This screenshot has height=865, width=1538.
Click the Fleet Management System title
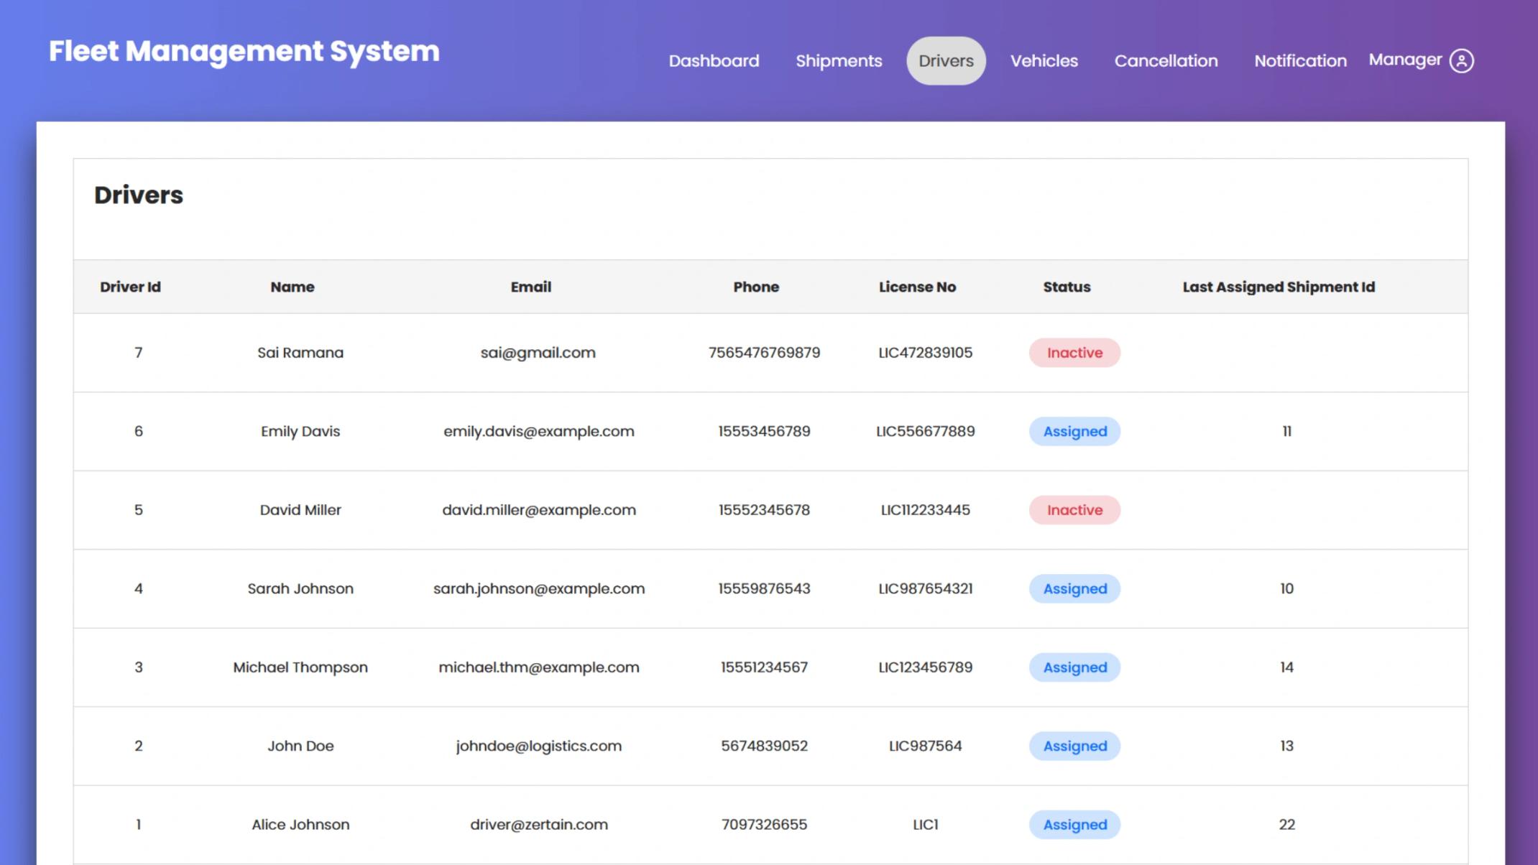click(x=244, y=51)
